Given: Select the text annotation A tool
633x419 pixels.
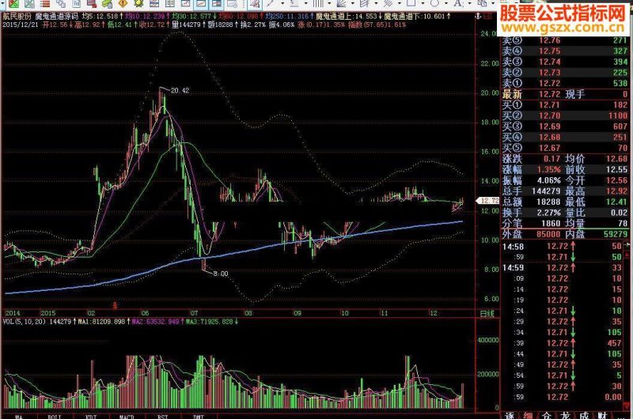Looking at the screenshot, I should (x=457, y=3).
